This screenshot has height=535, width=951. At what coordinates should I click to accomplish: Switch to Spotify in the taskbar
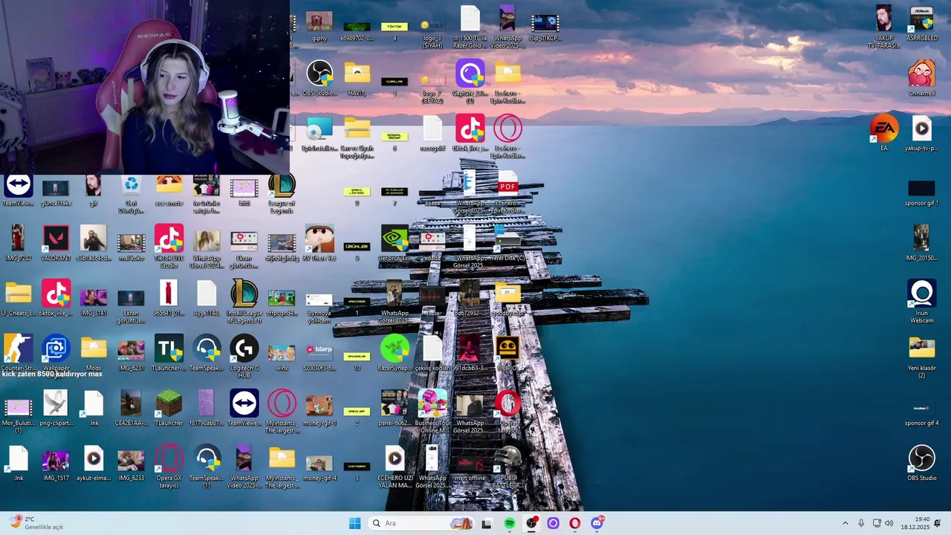point(510,523)
